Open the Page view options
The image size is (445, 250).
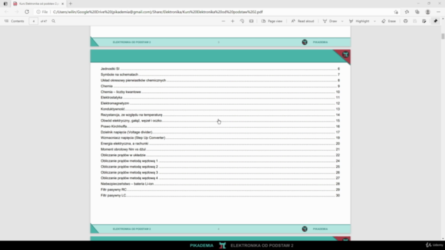(x=272, y=21)
